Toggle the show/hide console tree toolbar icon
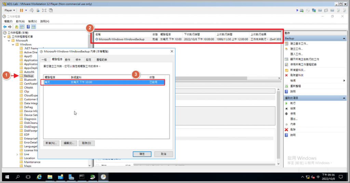This screenshot has width=350, height=183. tap(22, 27)
